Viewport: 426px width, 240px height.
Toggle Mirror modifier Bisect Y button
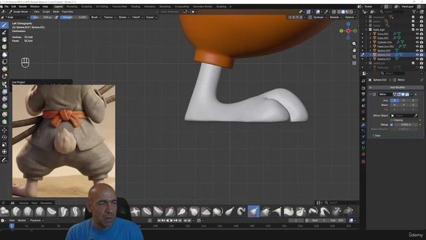click(403, 105)
